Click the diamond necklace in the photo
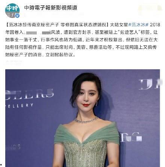 point(86,120)
